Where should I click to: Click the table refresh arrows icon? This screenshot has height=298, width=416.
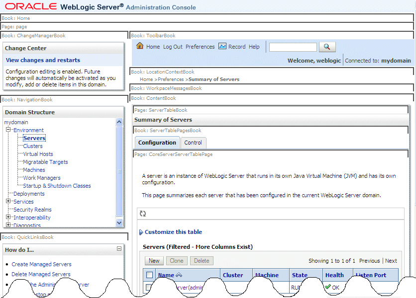point(143,214)
